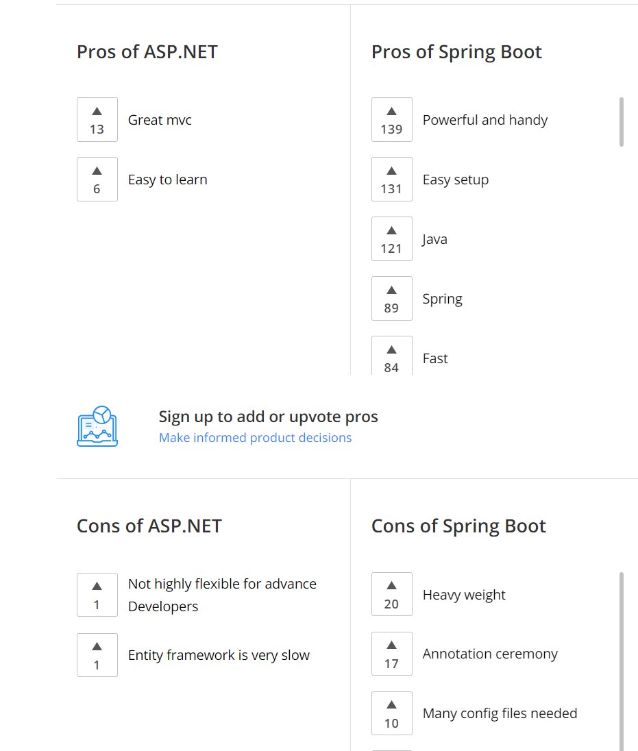Click the "Spring" pro text

442,299
